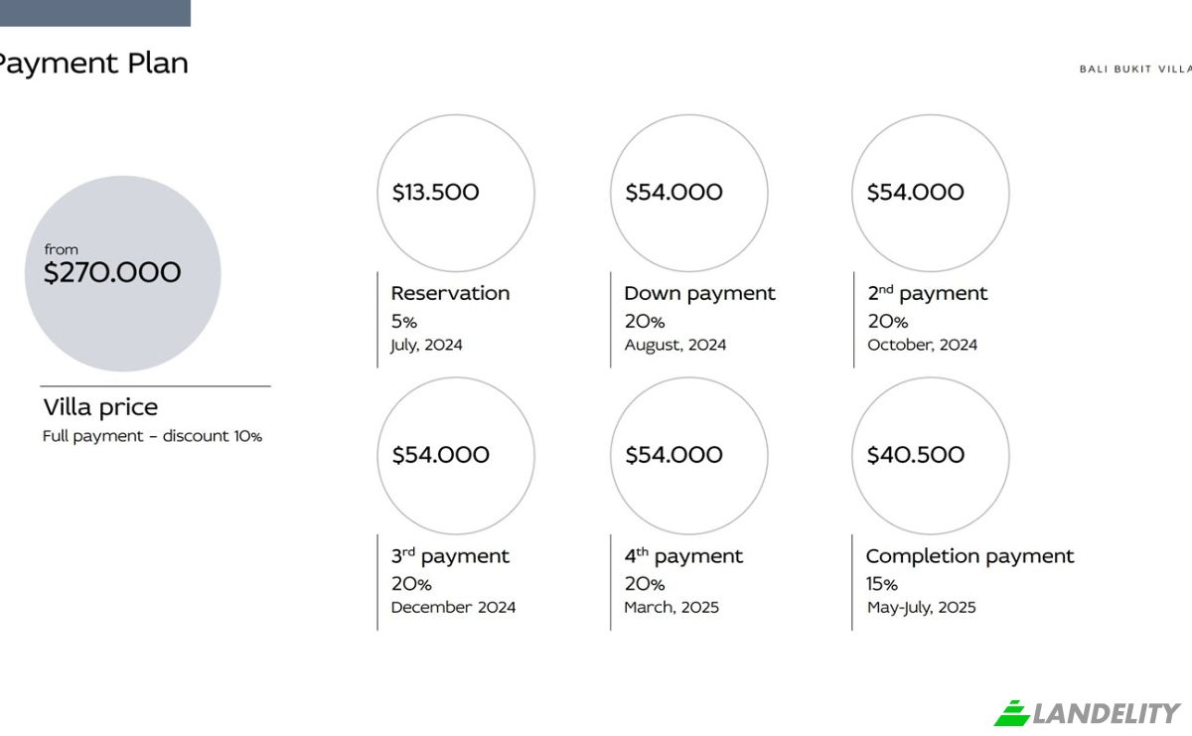This screenshot has width=1192, height=736.
Task: Click the Payment Plan heading
Action: (93, 65)
